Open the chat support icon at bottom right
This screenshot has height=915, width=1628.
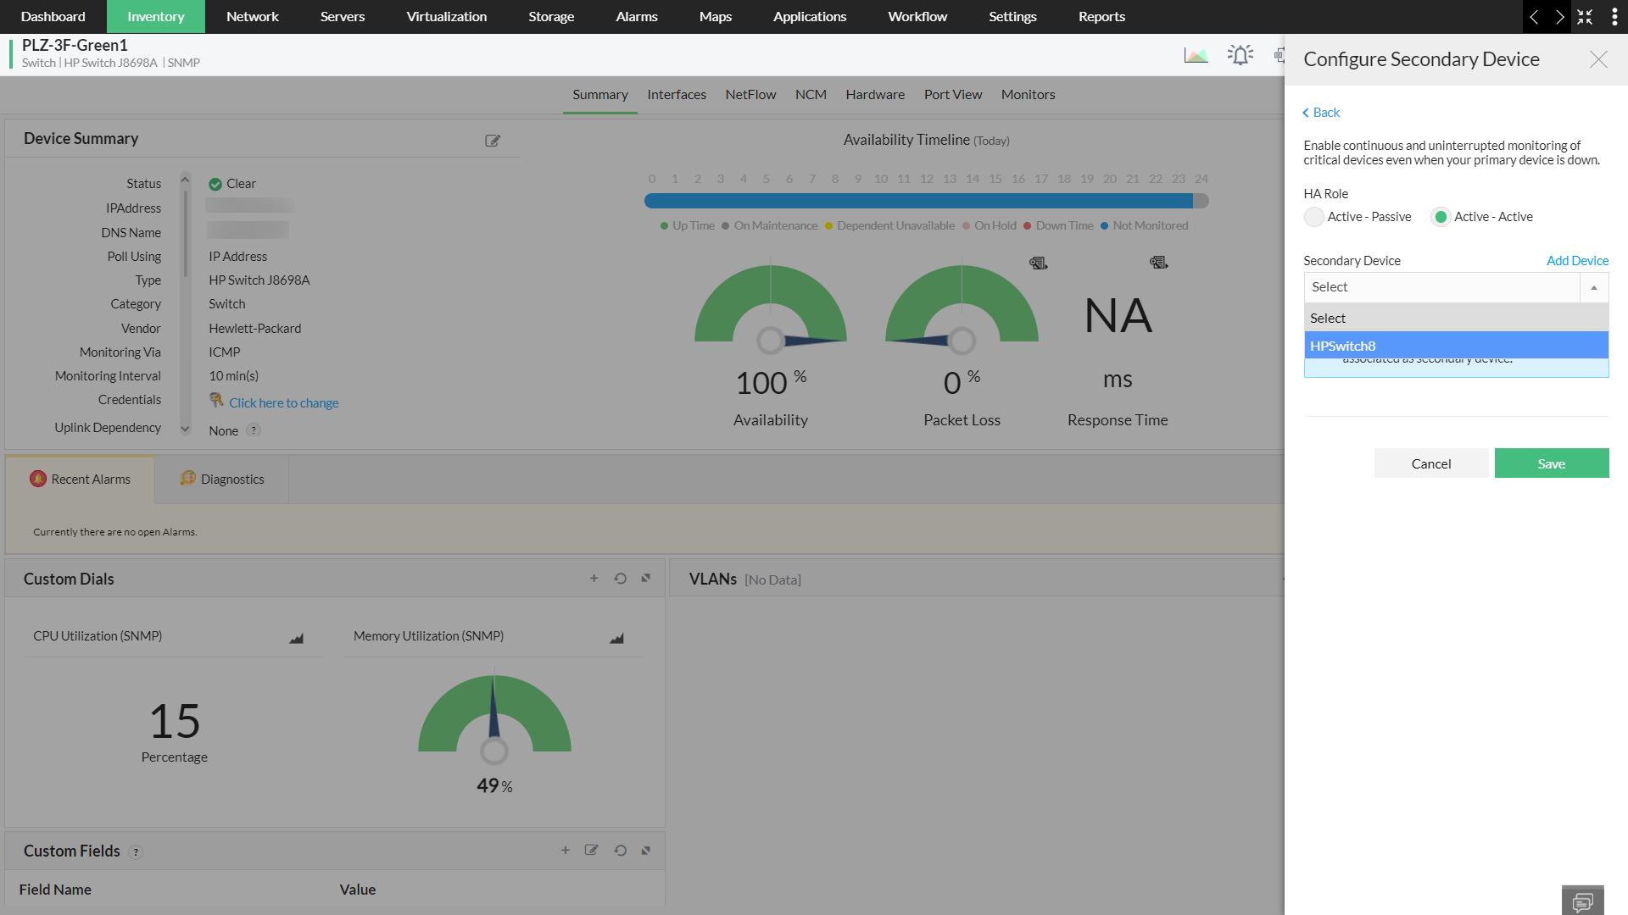[1582, 901]
